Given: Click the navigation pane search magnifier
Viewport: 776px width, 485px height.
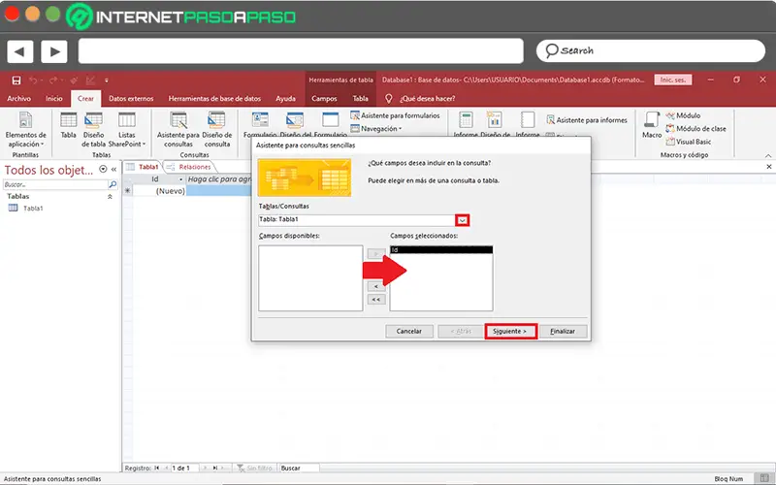Looking at the screenshot, I should click(x=113, y=184).
